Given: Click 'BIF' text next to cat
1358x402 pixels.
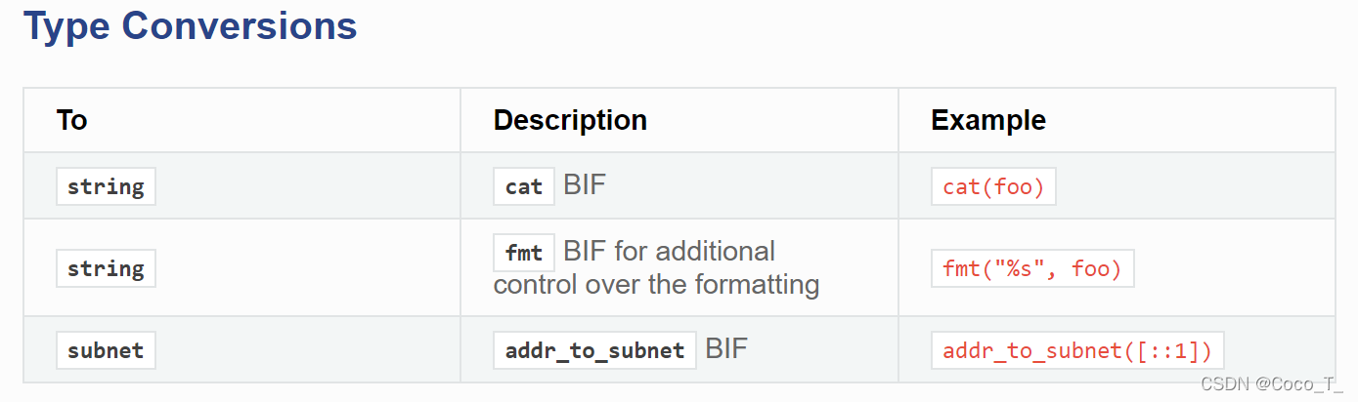Looking at the screenshot, I should pos(585,184).
